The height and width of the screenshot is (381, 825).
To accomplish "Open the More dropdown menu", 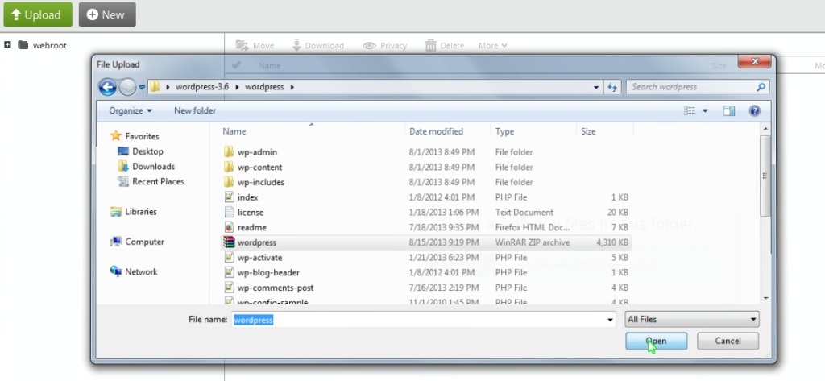I will coord(492,46).
